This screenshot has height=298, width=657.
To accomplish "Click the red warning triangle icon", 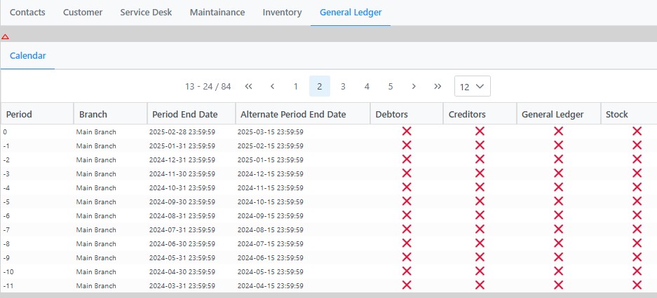I will coord(5,36).
